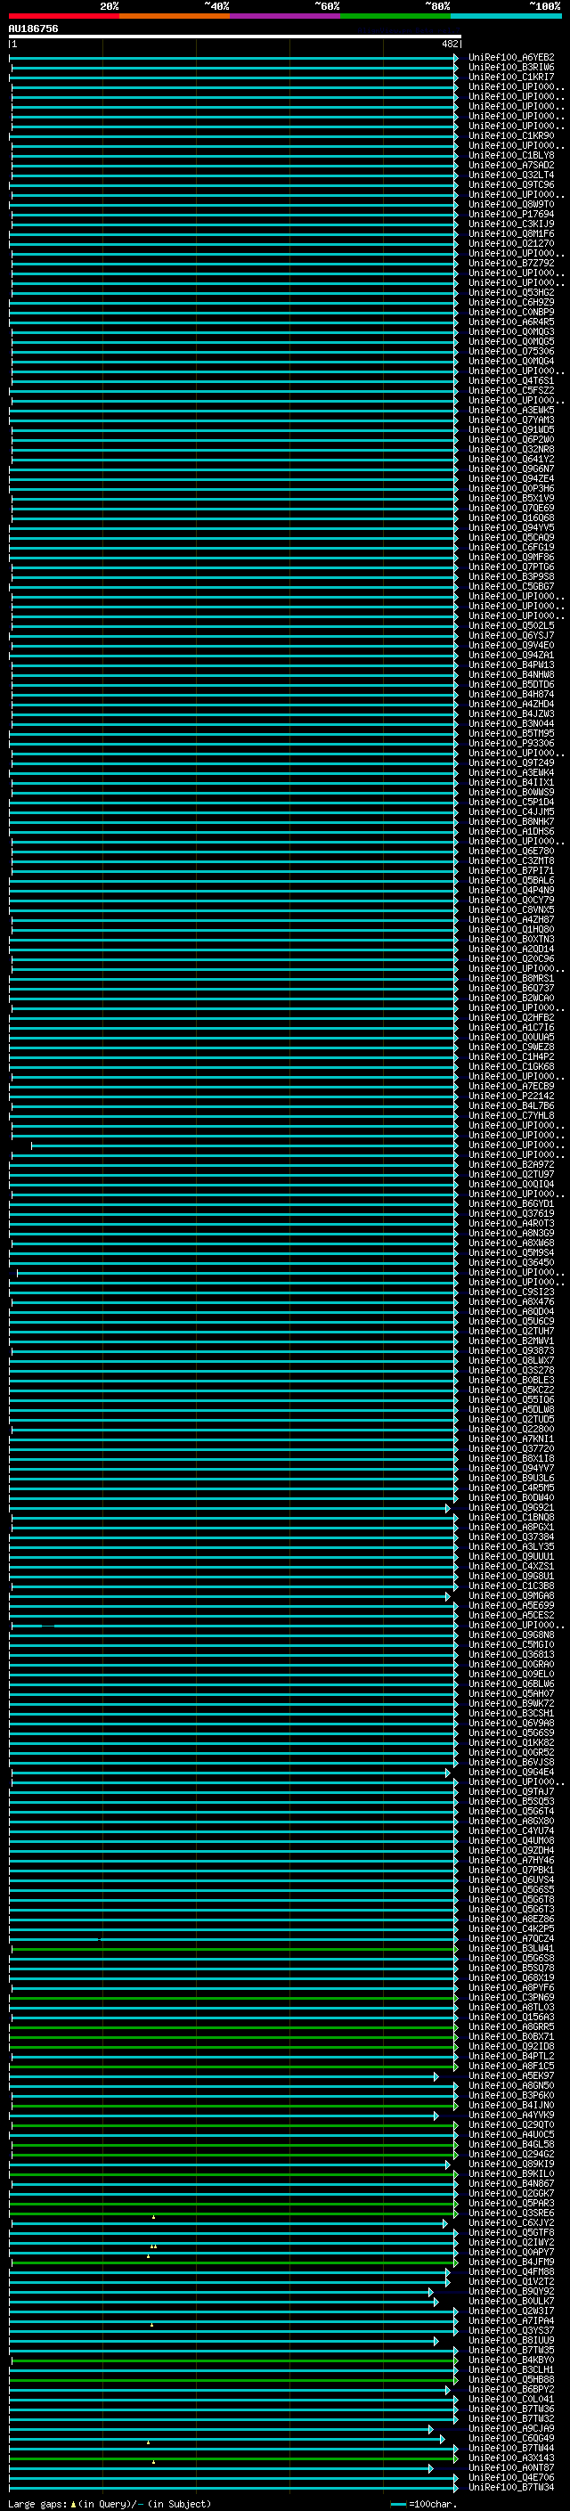The width and height of the screenshot is (570, 2511).
Task: Click the white query ruler bar 1 to 482
Action: click(x=235, y=36)
